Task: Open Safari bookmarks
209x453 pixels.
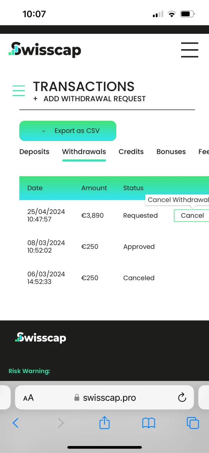Action: pyautogui.click(x=149, y=423)
